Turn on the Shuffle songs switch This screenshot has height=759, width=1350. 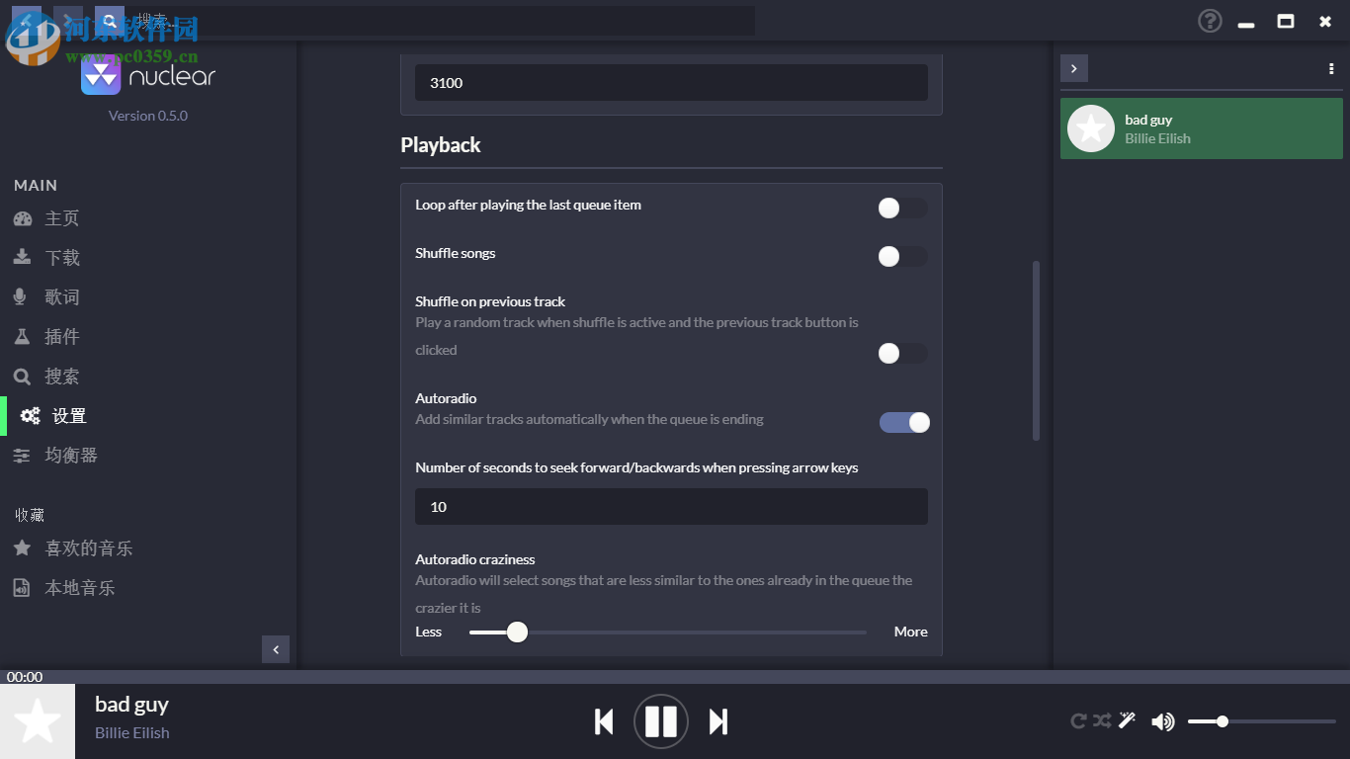[902, 256]
